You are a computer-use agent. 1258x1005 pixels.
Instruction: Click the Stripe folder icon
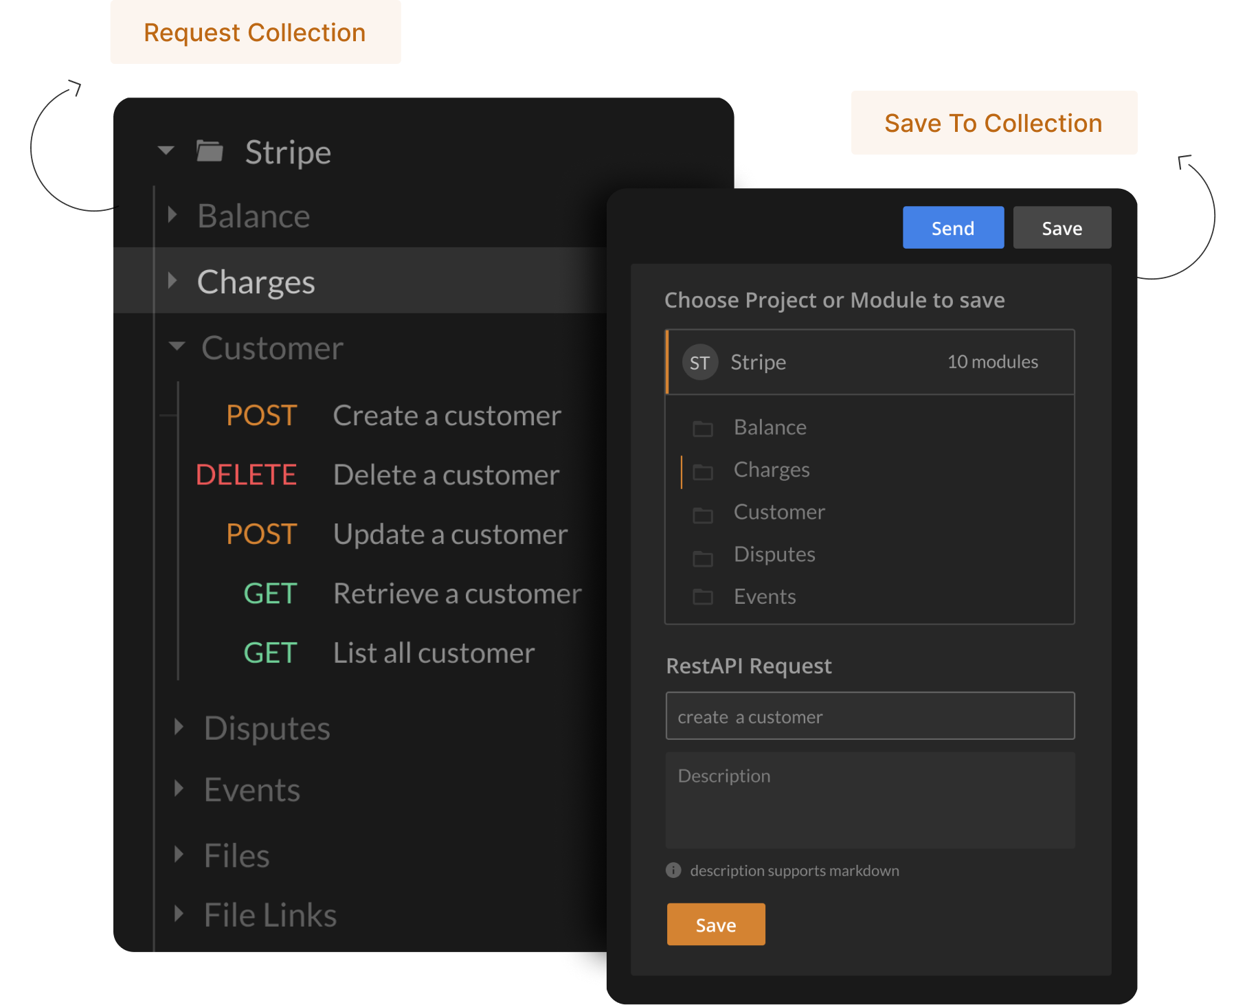(211, 151)
